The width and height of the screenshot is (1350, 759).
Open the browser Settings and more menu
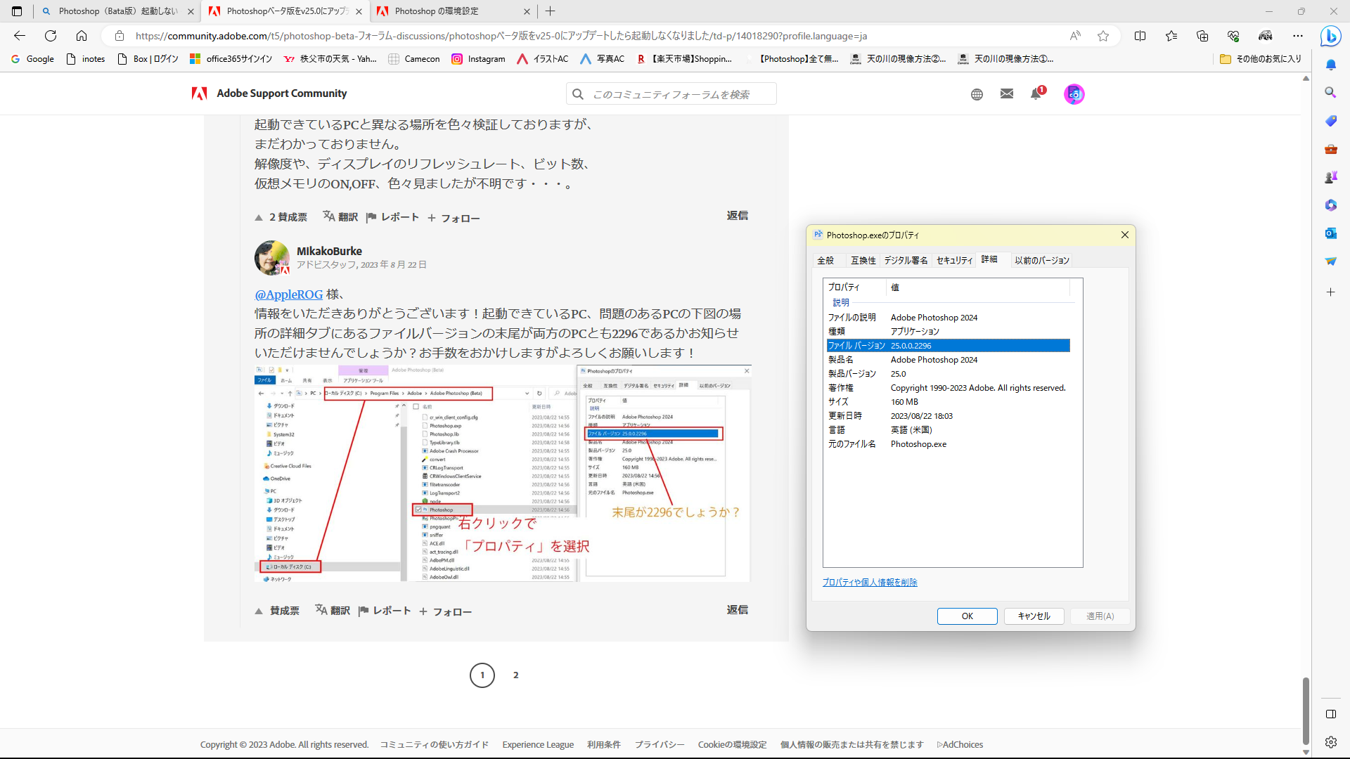click(1299, 36)
